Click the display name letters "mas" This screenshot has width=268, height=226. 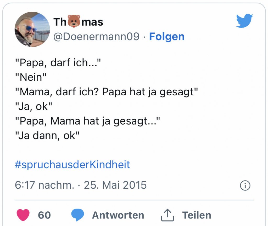pyautogui.click(x=92, y=22)
